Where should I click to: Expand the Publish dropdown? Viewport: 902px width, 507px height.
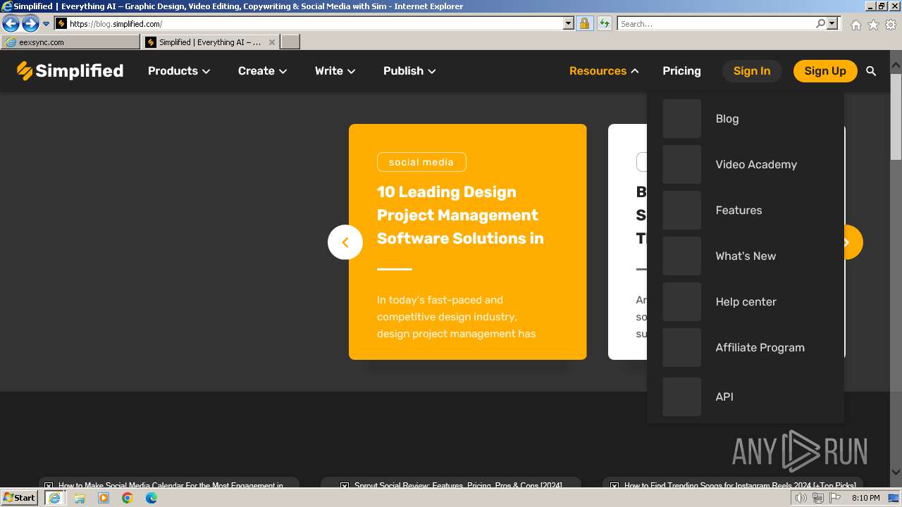pyautogui.click(x=409, y=70)
